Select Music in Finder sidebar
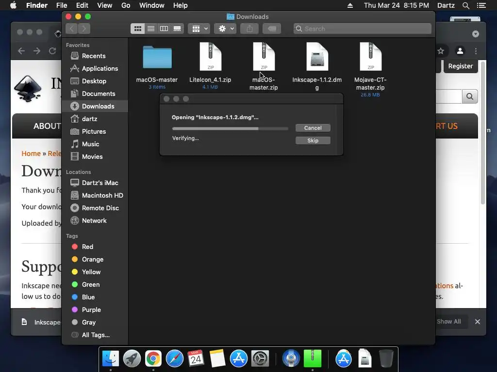The height and width of the screenshot is (372, 497). tap(95, 144)
